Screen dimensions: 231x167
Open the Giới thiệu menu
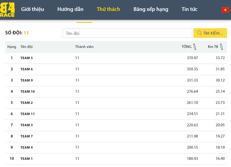pos(32,9)
